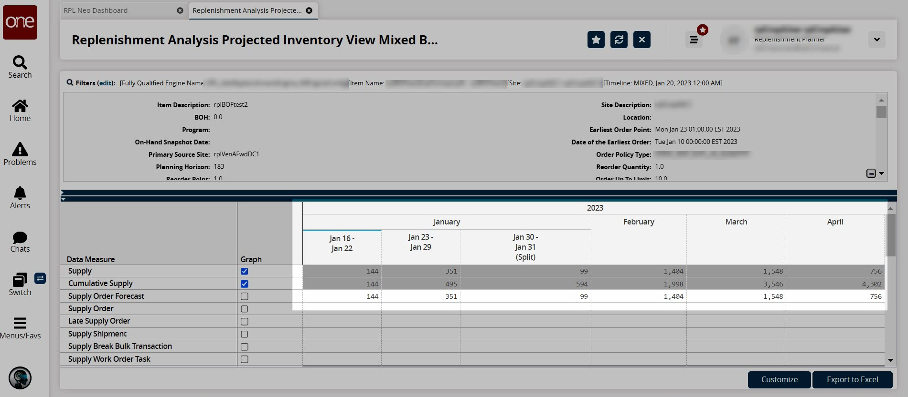Click the assistant avatar icon in sidebar
This screenshot has height=397, width=908.
[x=20, y=378]
